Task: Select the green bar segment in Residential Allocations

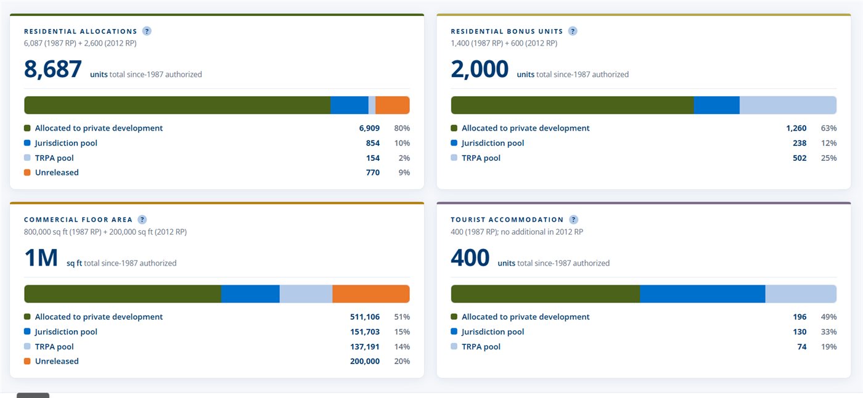Action: point(178,105)
